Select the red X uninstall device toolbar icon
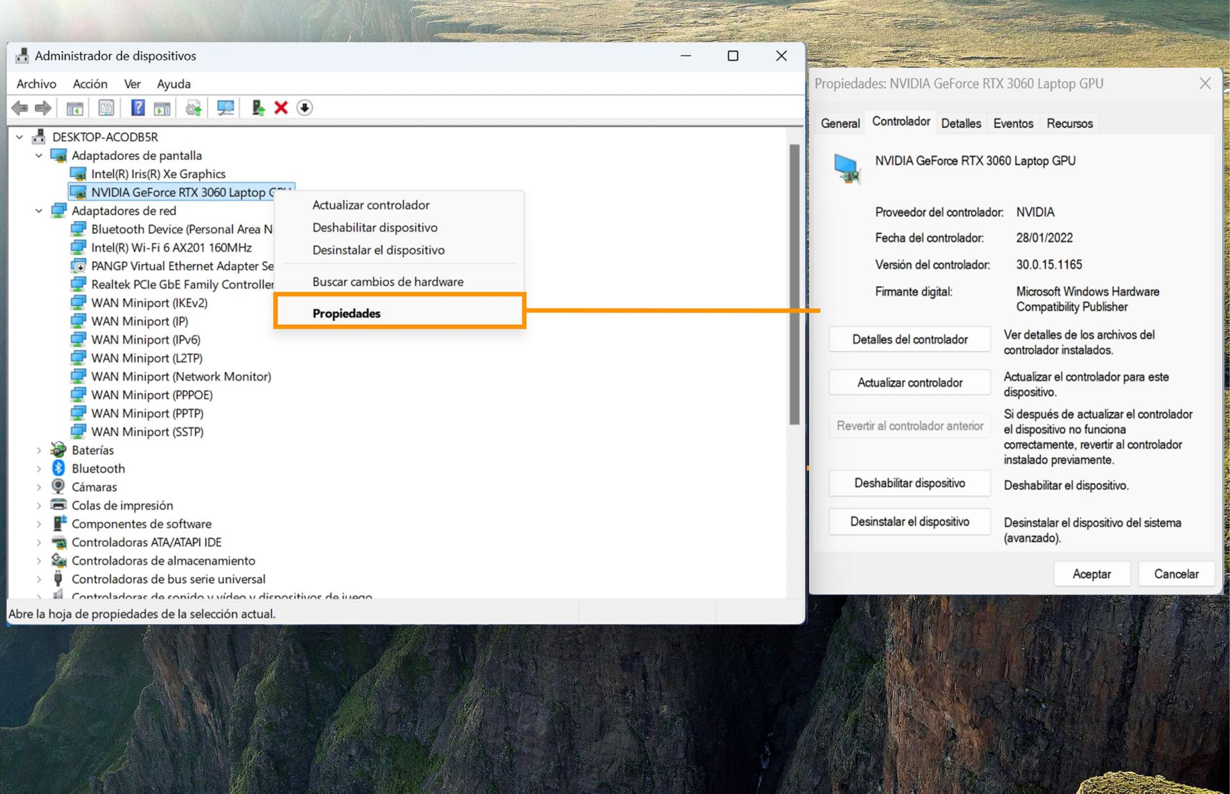The height and width of the screenshot is (794, 1230). 280,108
